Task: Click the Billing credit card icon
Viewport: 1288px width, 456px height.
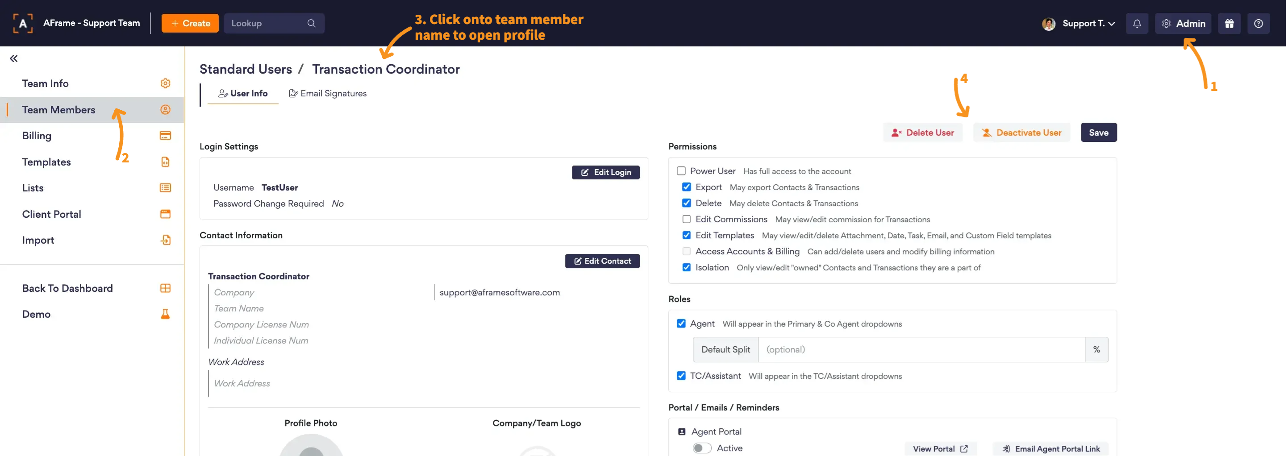Action: [165, 135]
